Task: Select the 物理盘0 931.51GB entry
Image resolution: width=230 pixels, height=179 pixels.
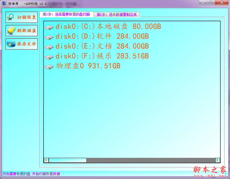Action: point(88,66)
